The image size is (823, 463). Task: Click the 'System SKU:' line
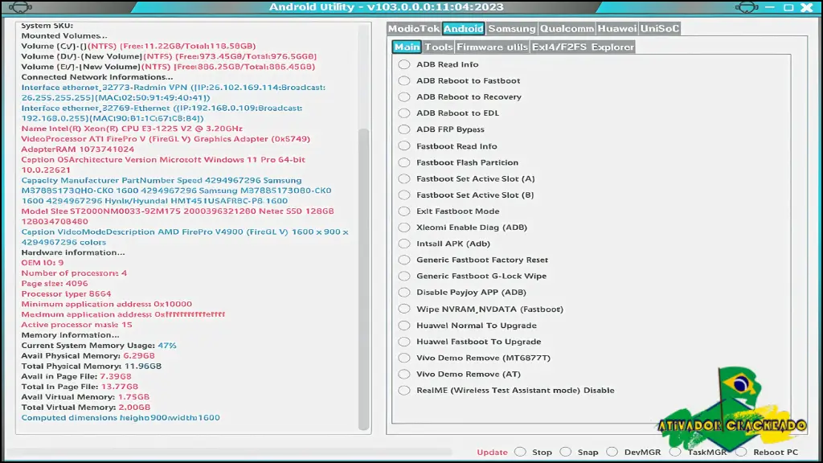[47, 25]
